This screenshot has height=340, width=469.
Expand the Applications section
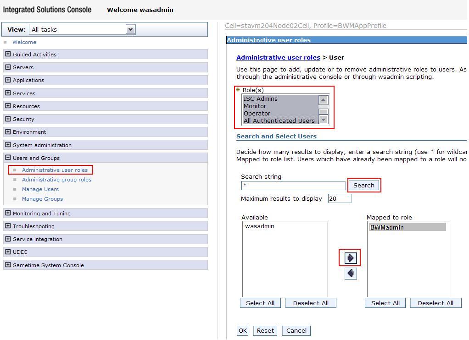8,80
